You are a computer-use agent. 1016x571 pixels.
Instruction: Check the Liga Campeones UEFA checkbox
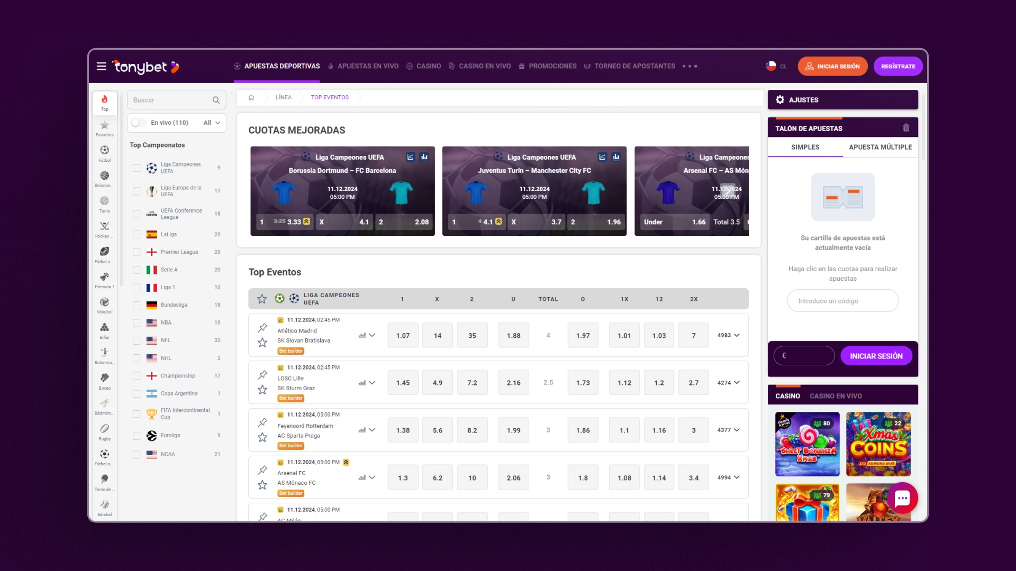click(x=137, y=168)
